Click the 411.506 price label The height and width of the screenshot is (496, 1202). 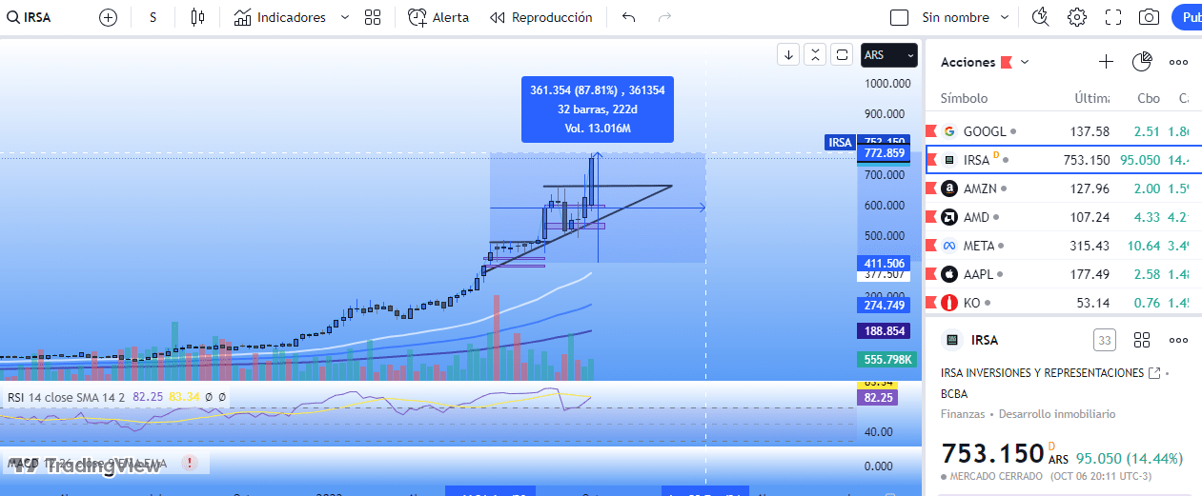884,264
